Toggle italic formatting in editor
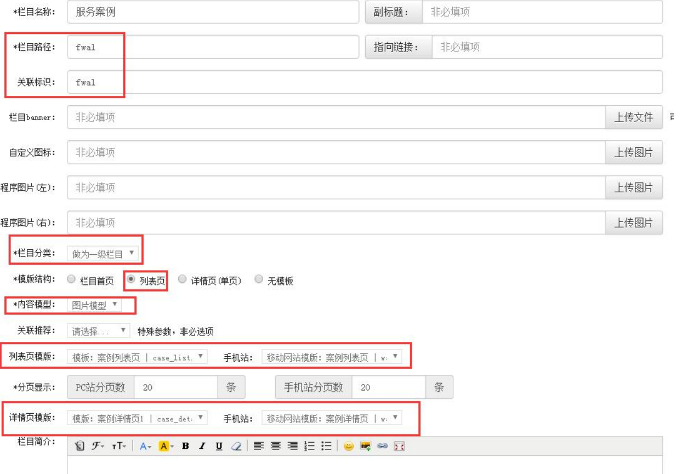Screen dimensions: 694x474 (202, 446)
